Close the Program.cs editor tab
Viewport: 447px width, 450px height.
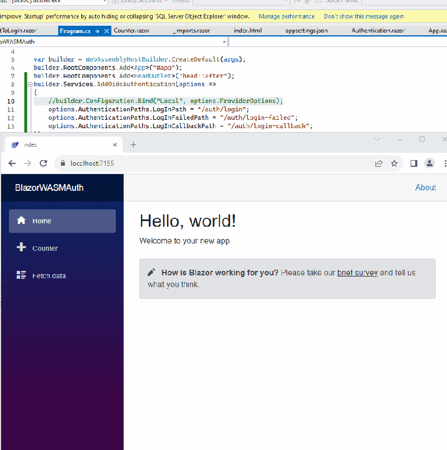(x=106, y=31)
